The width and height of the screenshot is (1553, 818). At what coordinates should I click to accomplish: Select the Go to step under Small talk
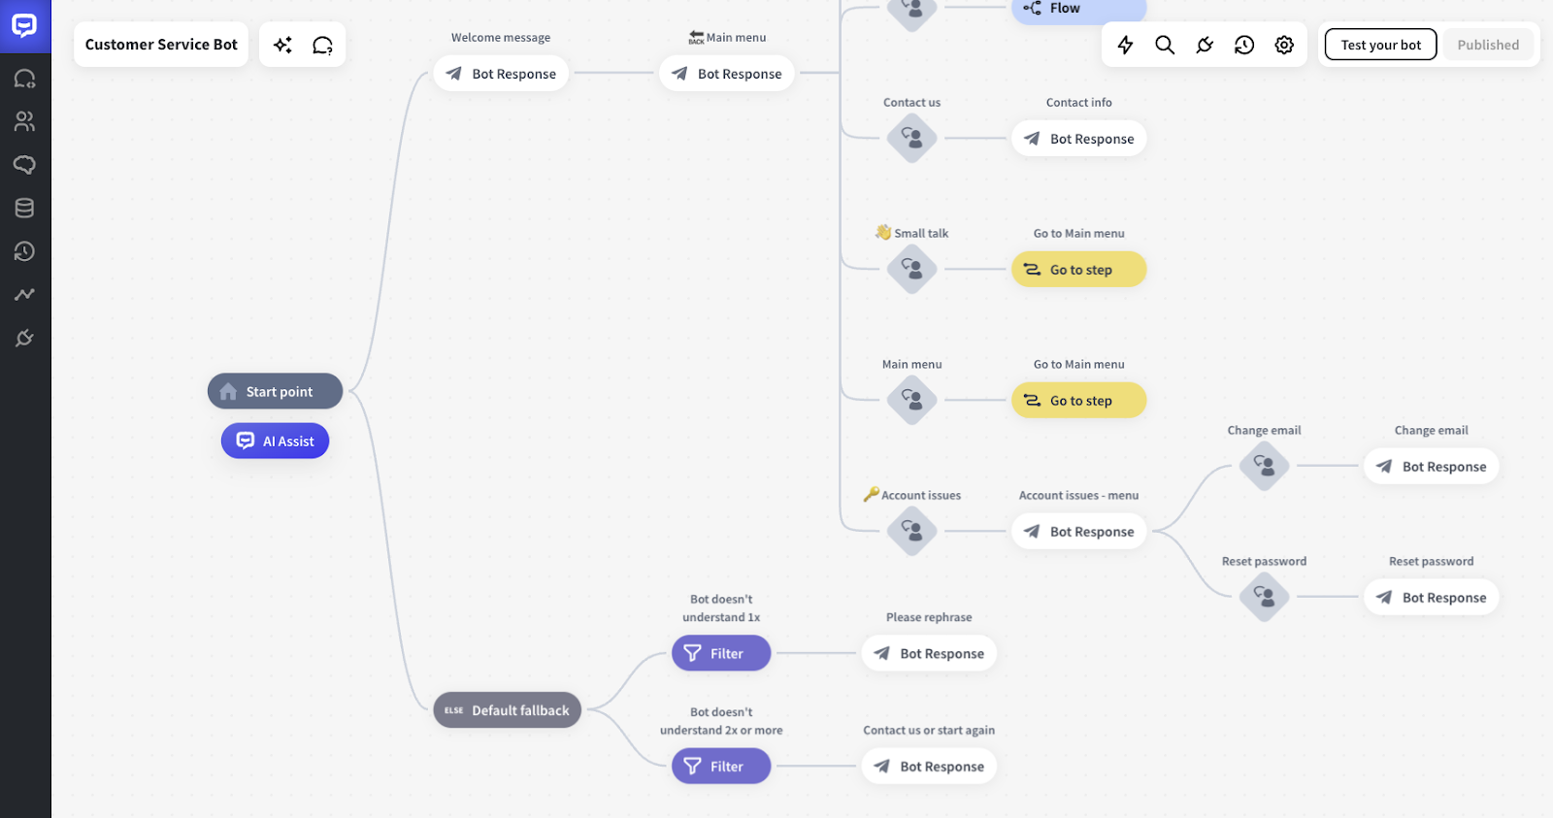[x=1078, y=270]
